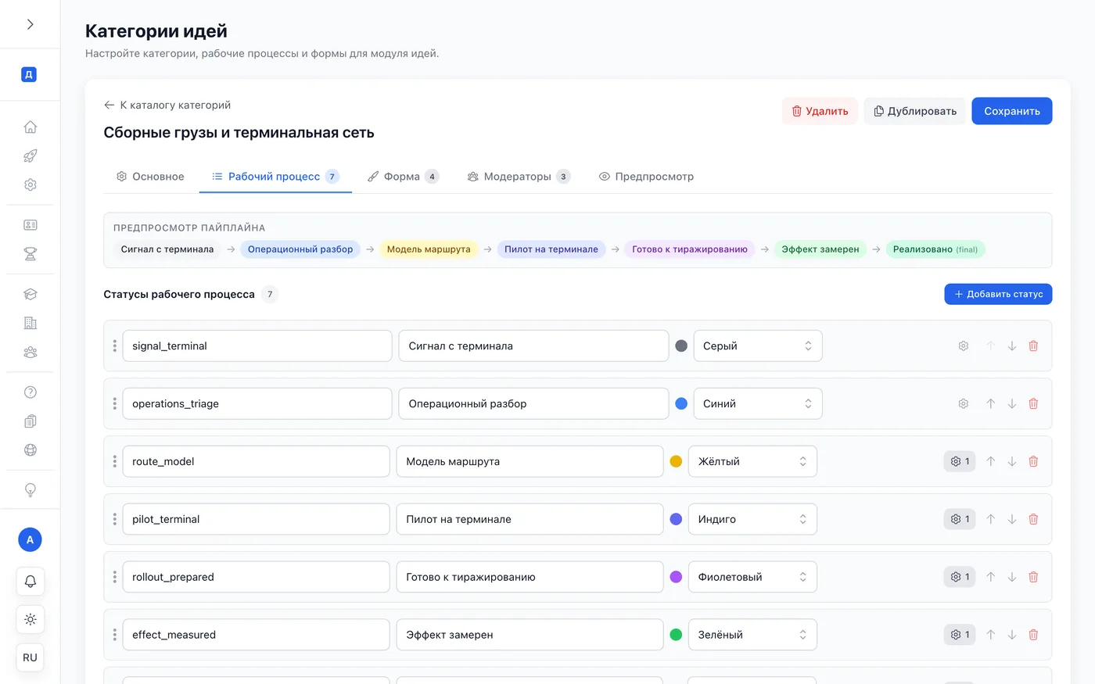Open the globe icon in the sidebar

(x=30, y=450)
